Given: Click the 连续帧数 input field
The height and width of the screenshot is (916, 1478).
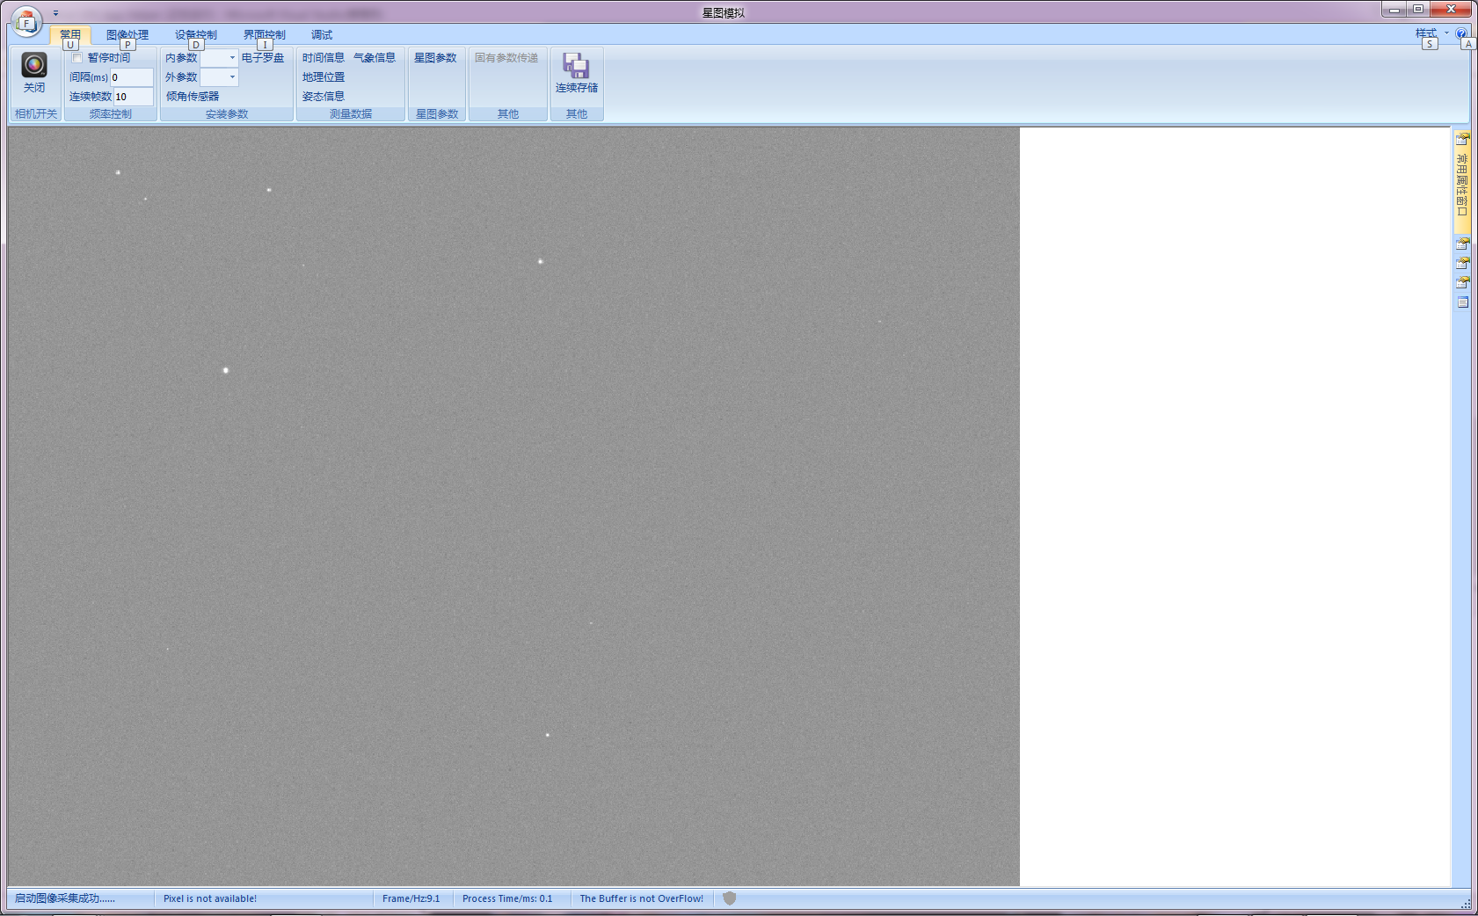Looking at the screenshot, I should coord(134,97).
